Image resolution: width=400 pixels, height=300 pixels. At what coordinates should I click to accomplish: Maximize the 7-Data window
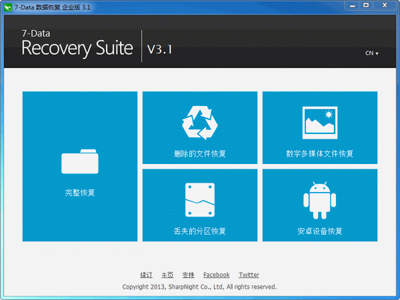pyautogui.click(x=366, y=5)
